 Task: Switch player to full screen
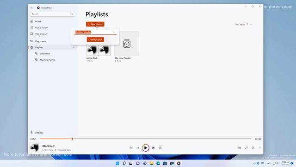click(247, 148)
